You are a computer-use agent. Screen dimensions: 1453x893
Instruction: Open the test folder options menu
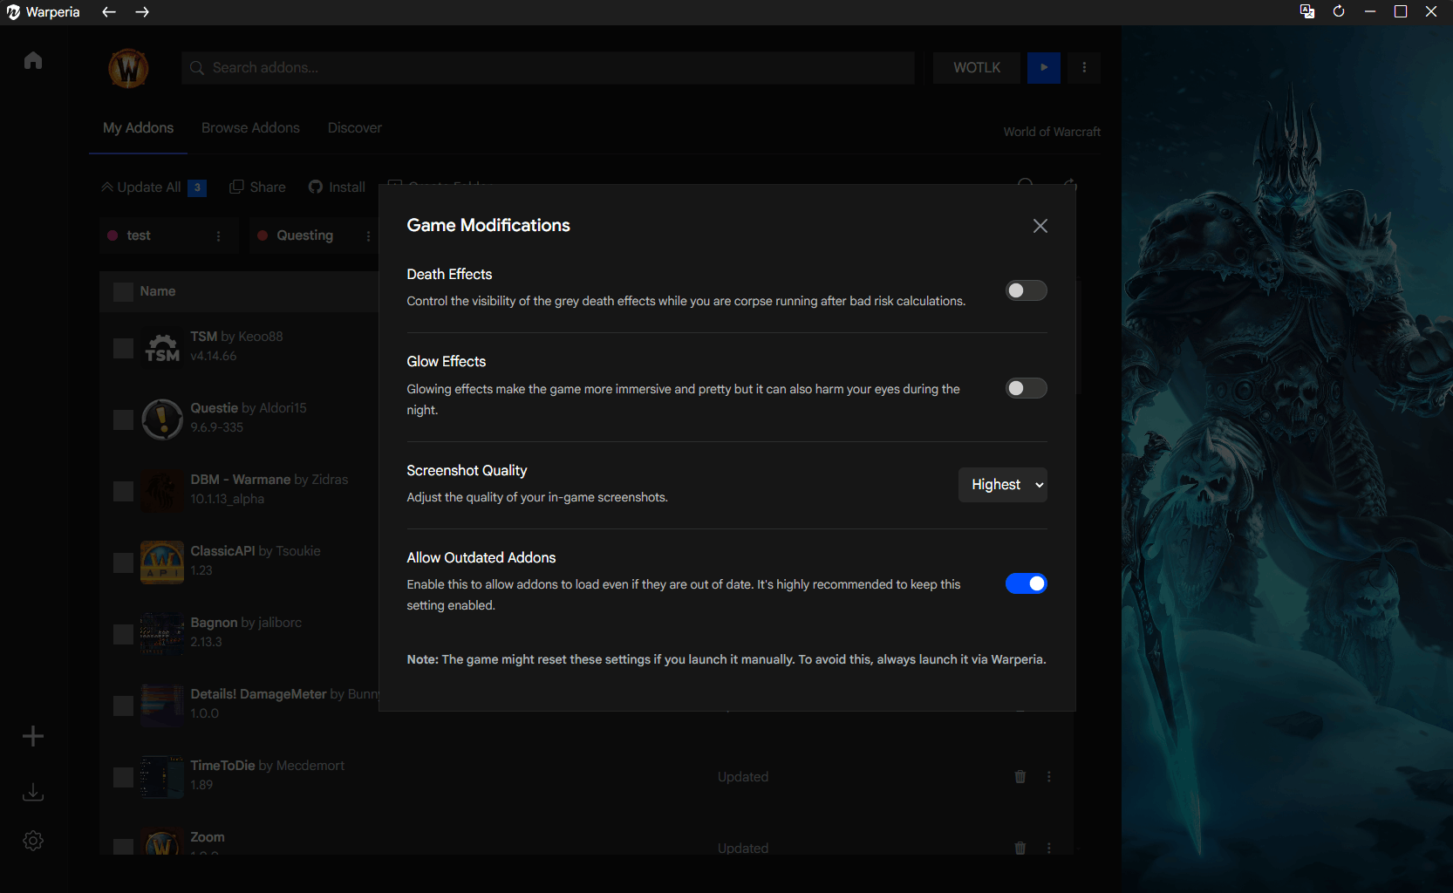(219, 236)
